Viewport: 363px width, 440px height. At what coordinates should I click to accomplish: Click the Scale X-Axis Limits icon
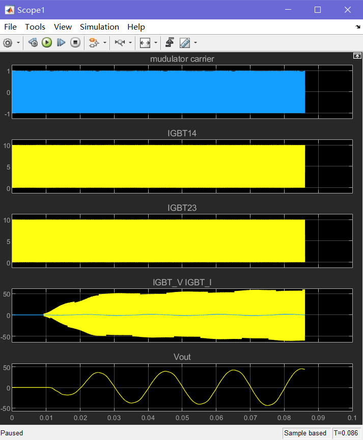pos(145,43)
